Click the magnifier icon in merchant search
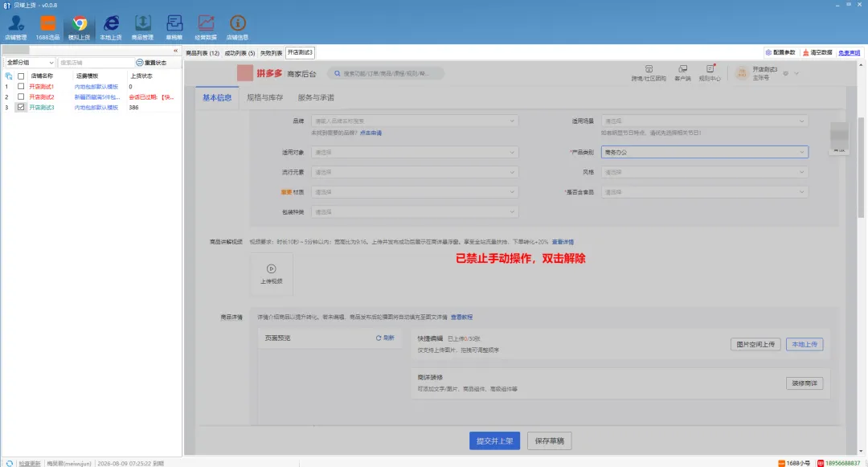This screenshot has width=868, height=467. [x=337, y=73]
